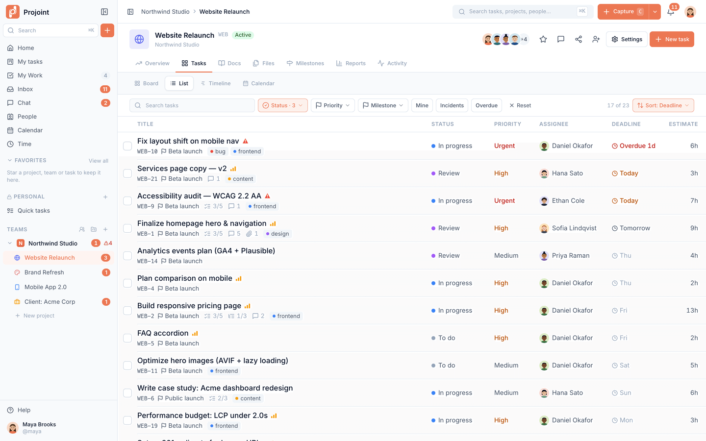
Task: Open Inbox in the sidebar
Action: 59,89
